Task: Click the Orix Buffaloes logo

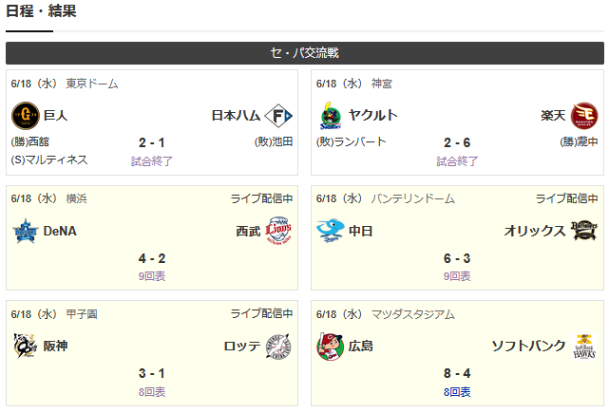Action: tap(584, 231)
